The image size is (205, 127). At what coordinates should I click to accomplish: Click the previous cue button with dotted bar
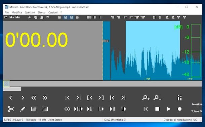68,98
